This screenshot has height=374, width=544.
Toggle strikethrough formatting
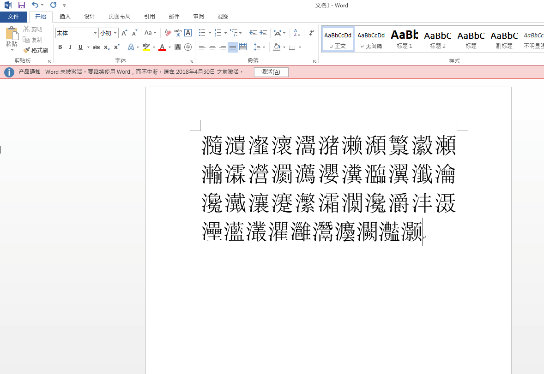click(96, 47)
